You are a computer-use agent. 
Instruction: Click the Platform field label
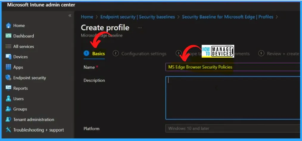tap(91, 129)
